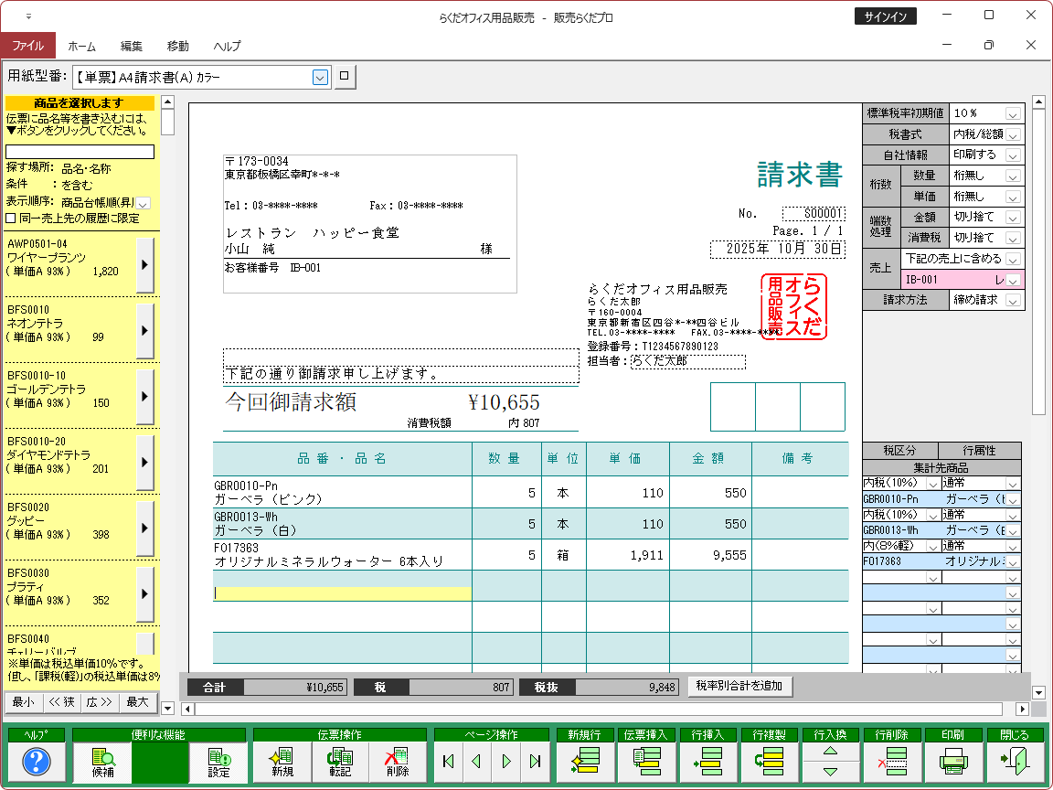Screen dimensions: 1053x790
Task: Open the 設定 settings tool
Action: click(218, 761)
